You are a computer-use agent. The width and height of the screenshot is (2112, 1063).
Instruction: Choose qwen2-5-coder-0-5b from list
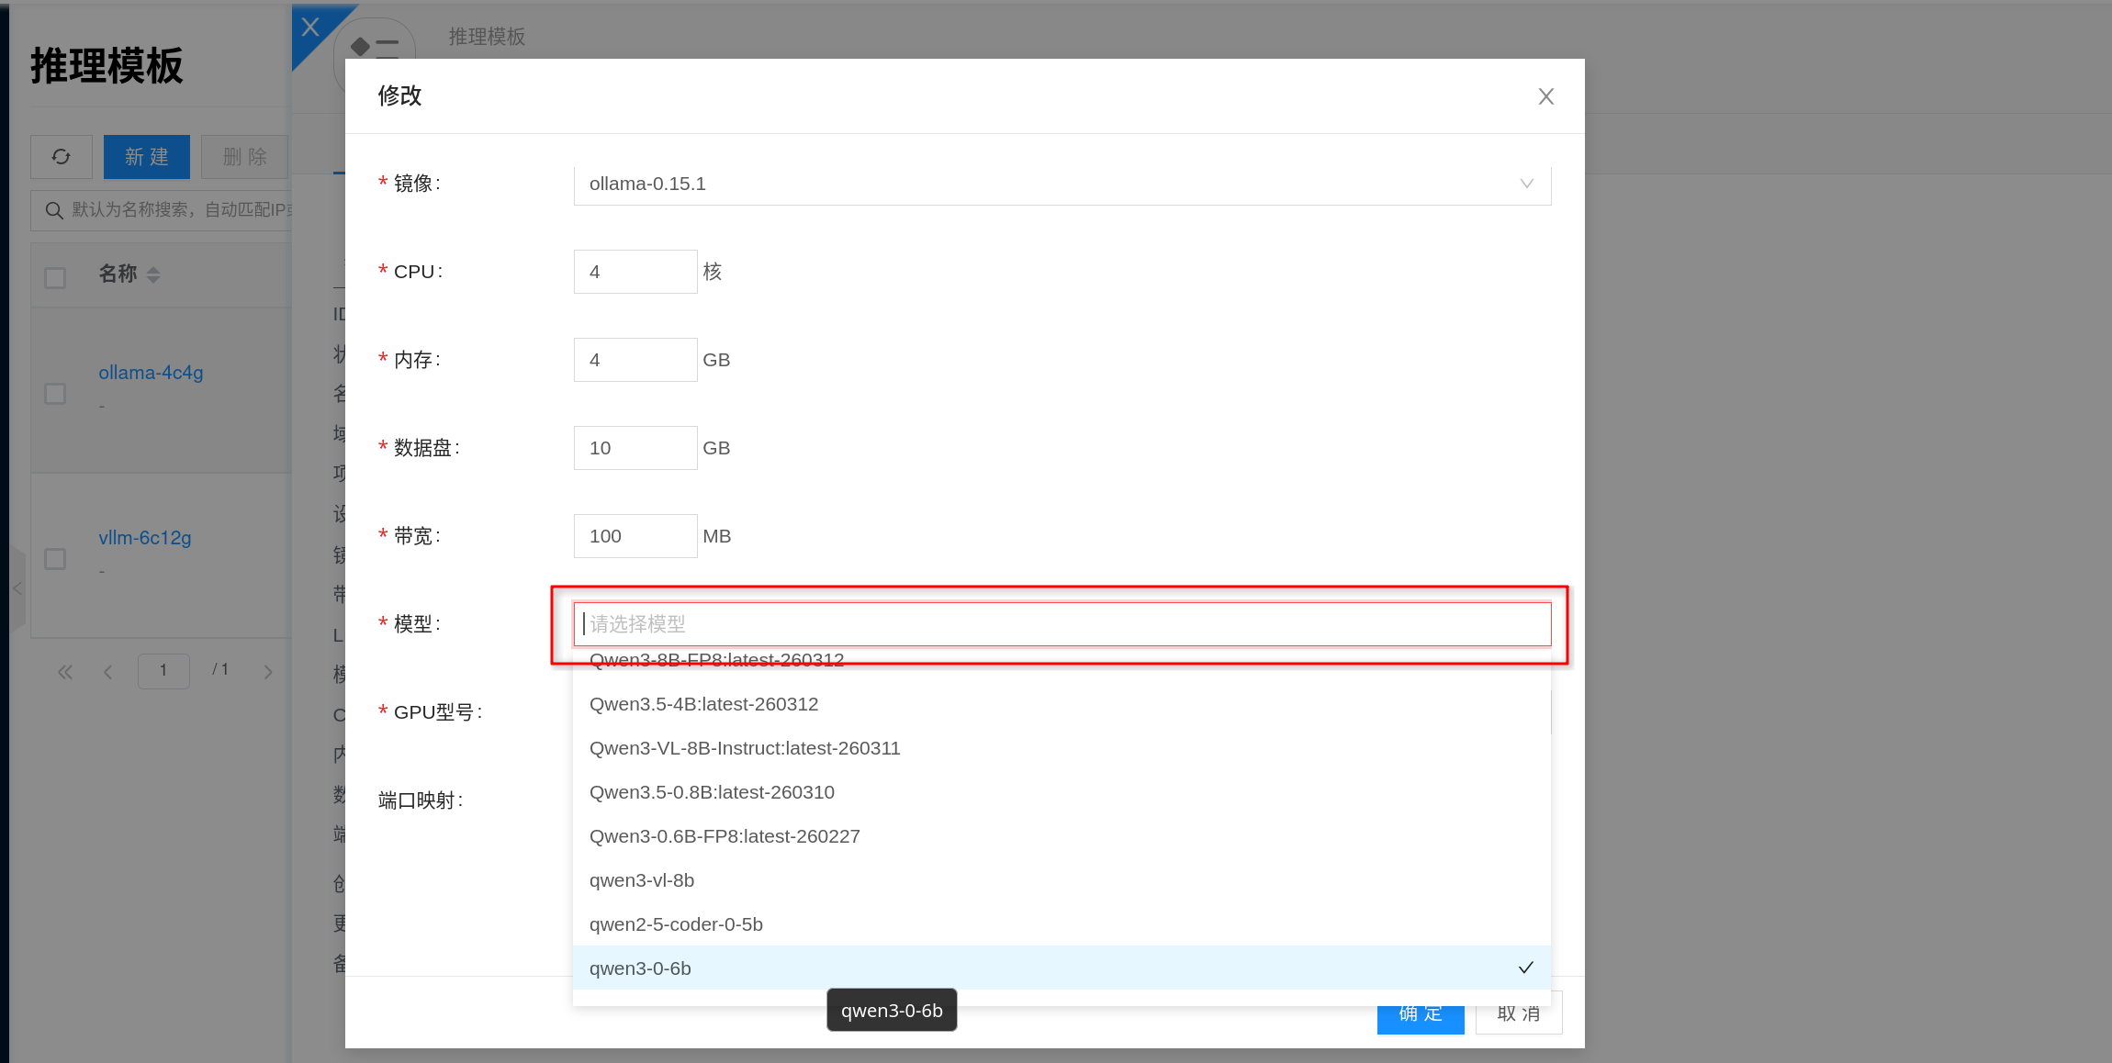pos(676,924)
